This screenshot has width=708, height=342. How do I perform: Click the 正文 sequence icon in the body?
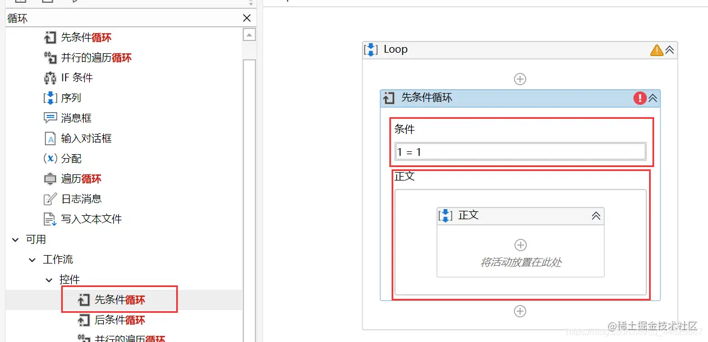coord(445,216)
